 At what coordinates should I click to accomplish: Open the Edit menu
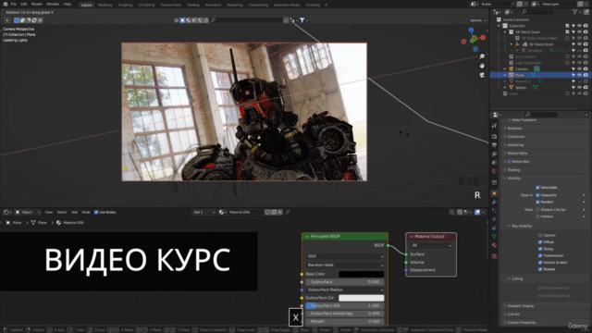[24, 4]
